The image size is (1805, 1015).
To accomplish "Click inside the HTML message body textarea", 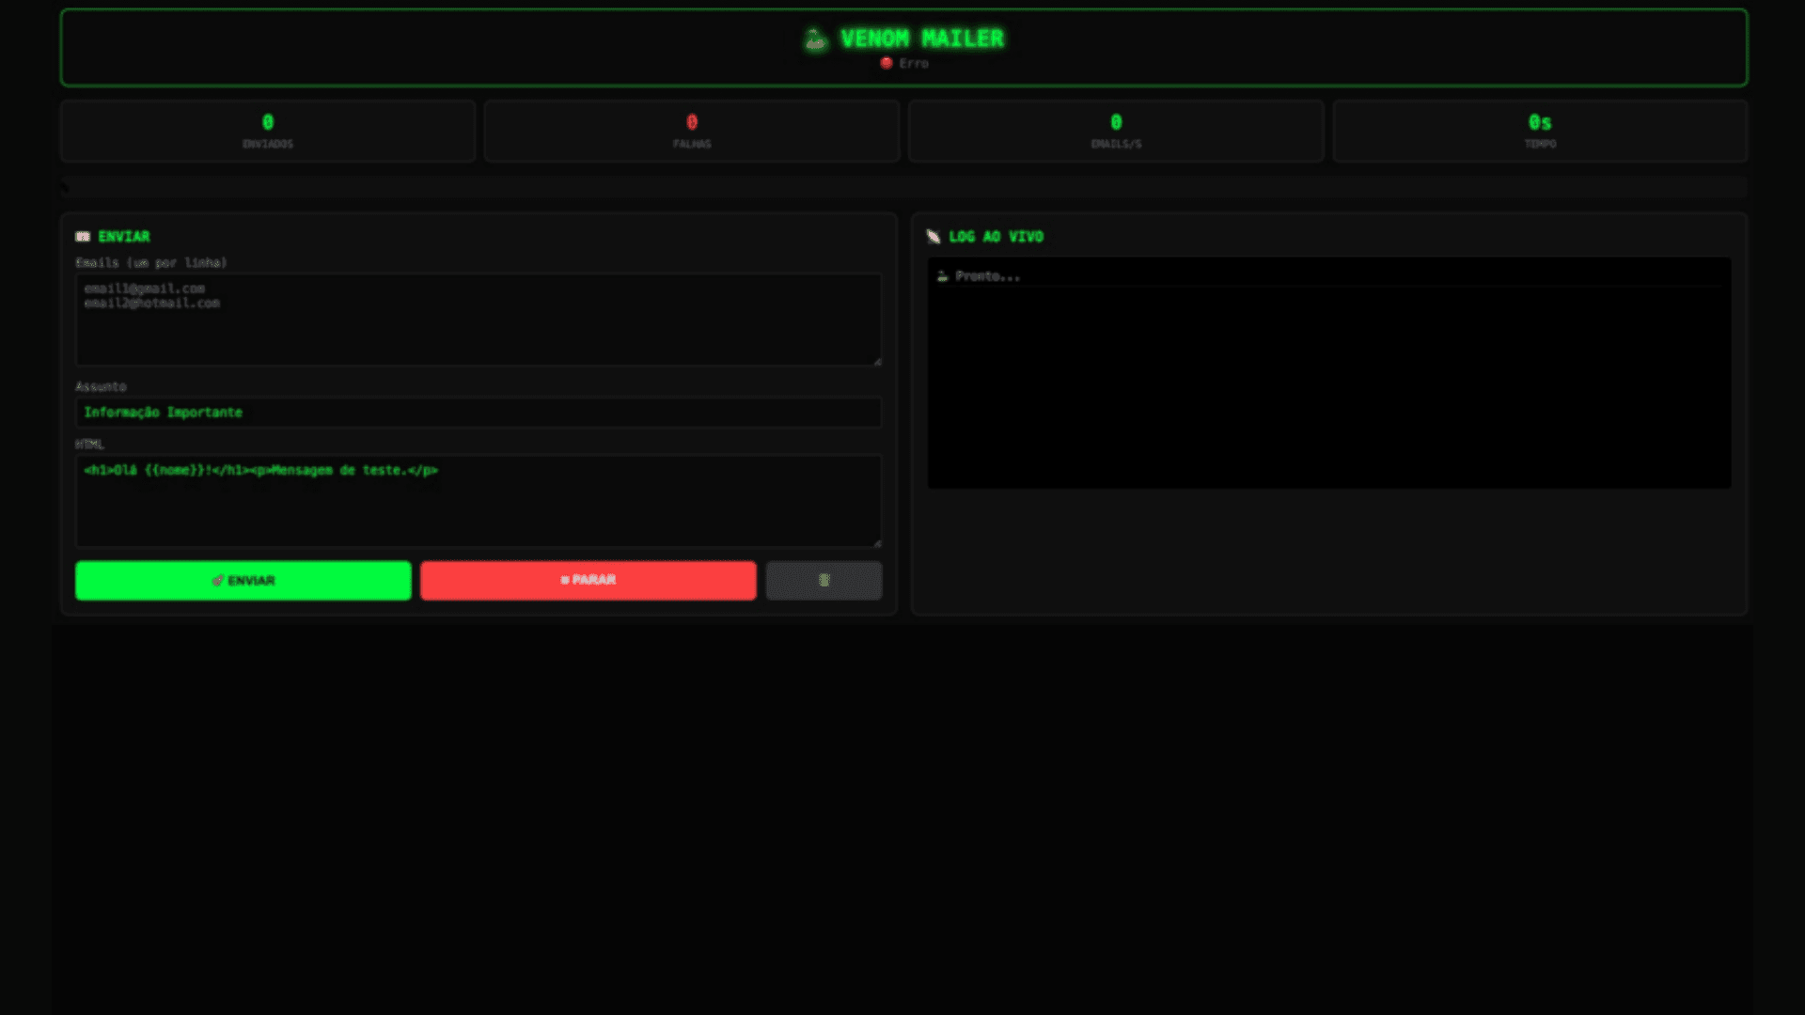I will click(x=478, y=507).
